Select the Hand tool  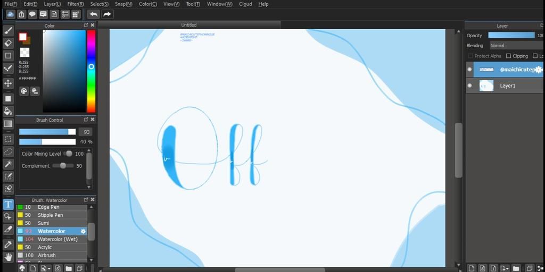pyautogui.click(x=9, y=257)
